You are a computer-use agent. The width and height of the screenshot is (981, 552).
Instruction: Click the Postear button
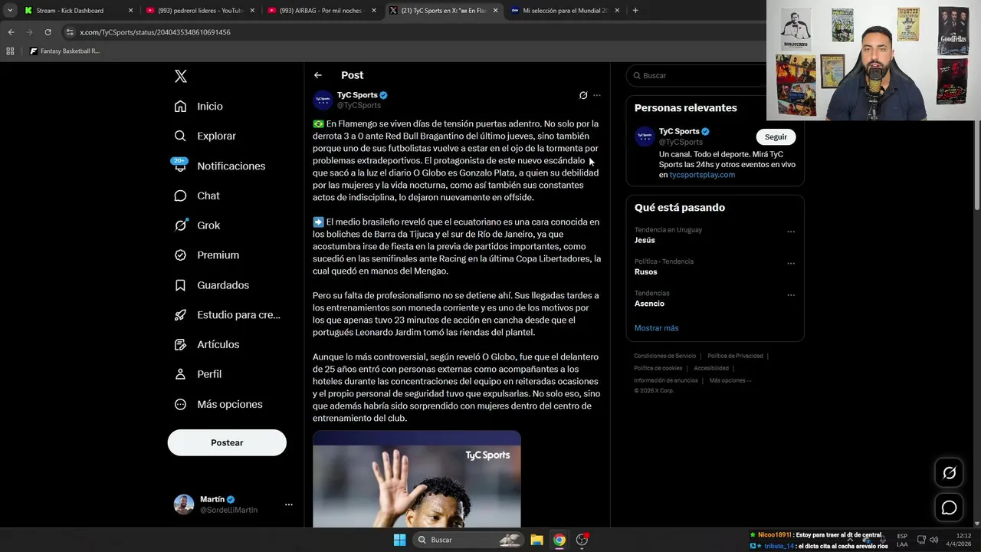tap(227, 442)
